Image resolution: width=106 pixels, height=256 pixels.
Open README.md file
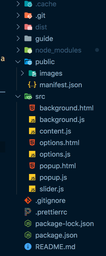(55, 247)
